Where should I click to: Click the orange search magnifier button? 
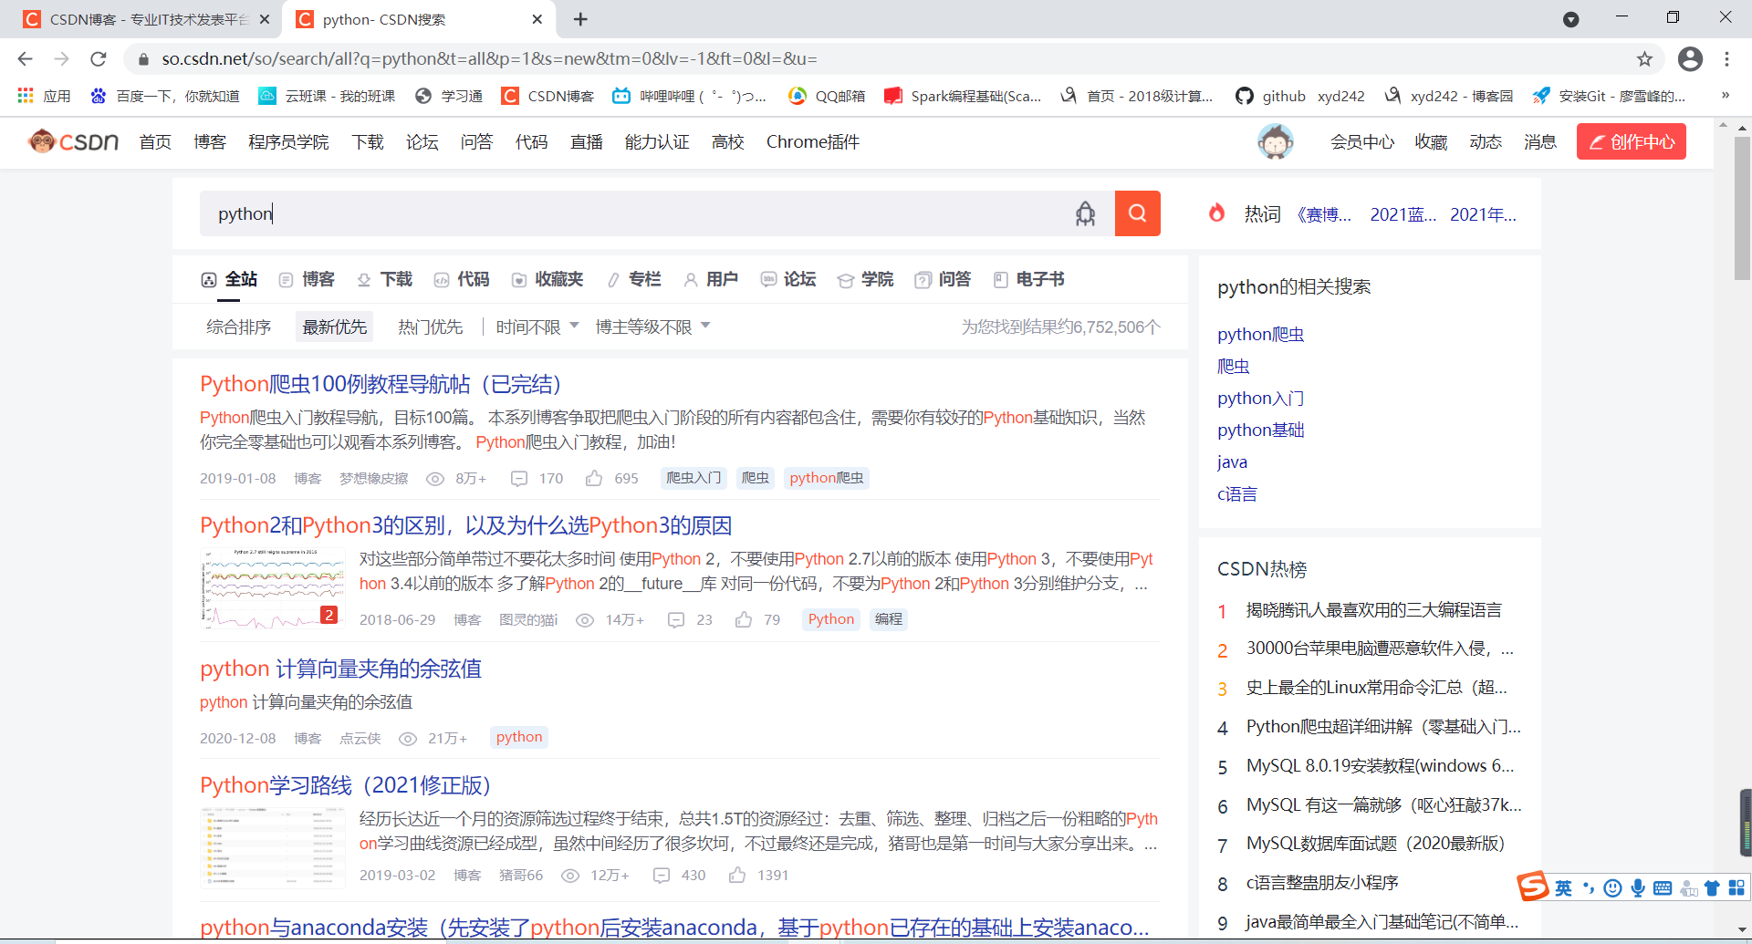[x=1137, y=213]
